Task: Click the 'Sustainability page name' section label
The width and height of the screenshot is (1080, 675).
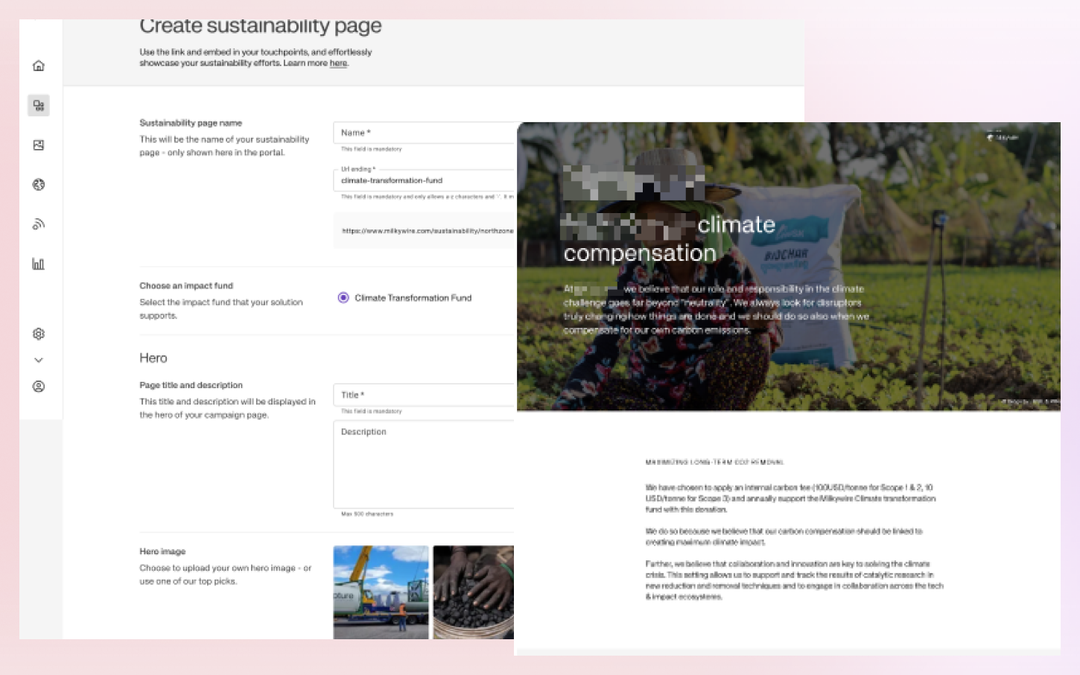Action: pos(191,123)
